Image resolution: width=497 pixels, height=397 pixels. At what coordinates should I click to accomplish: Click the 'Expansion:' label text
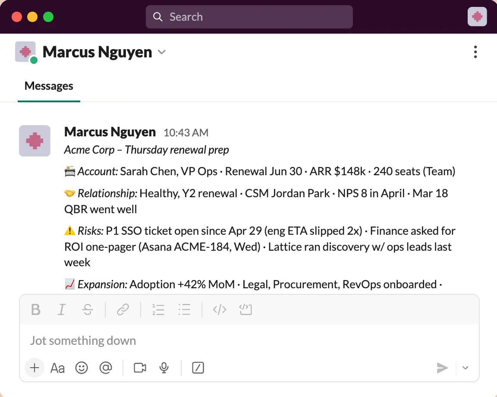click(102, 284)
